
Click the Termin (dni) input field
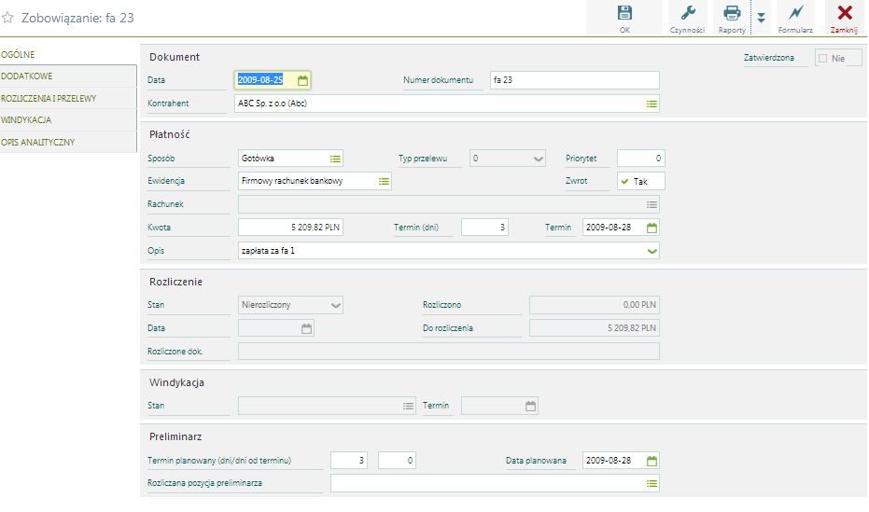point(484,227)
